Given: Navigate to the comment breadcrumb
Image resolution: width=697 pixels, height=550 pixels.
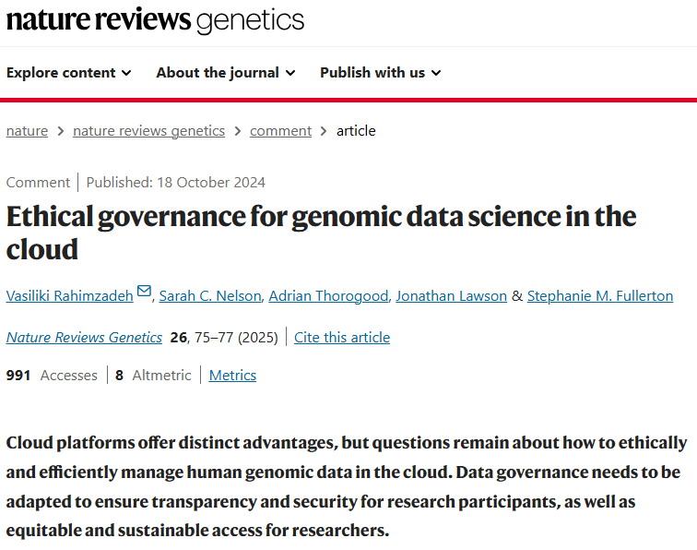Looking at the screenshot, I should pyautogui.click(x=280, y=131).
